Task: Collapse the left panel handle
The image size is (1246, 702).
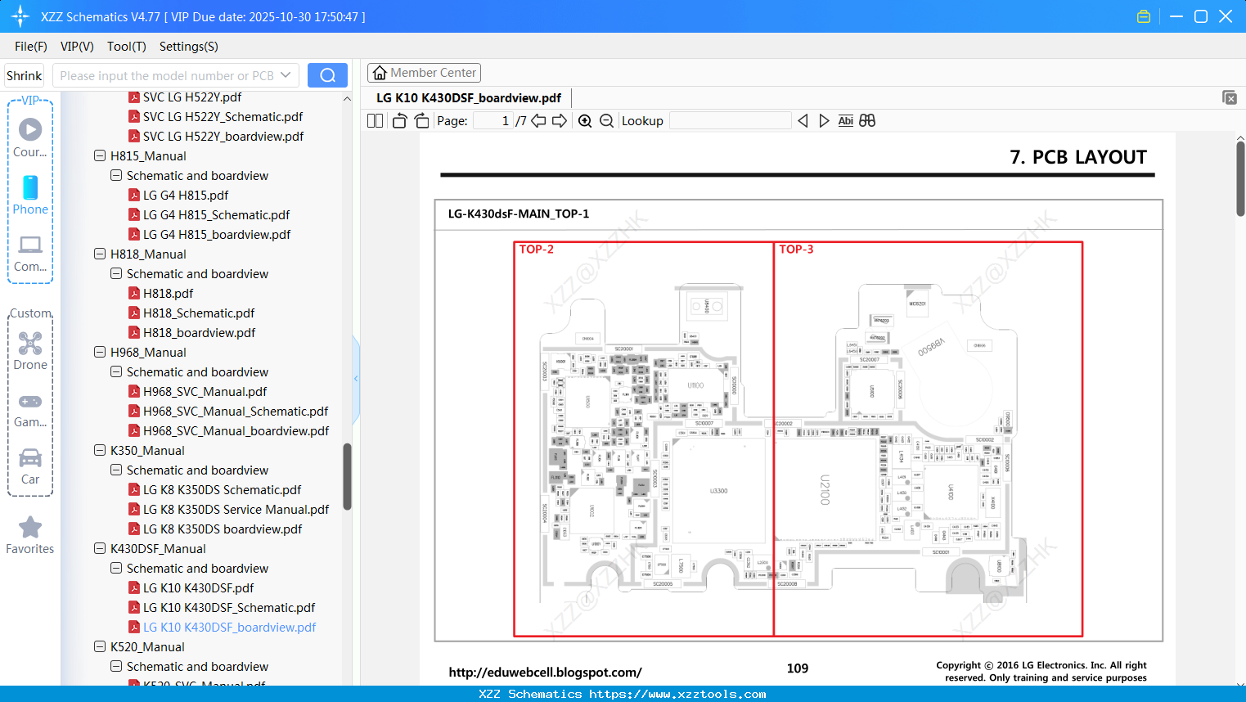Action: coord(356,378)
